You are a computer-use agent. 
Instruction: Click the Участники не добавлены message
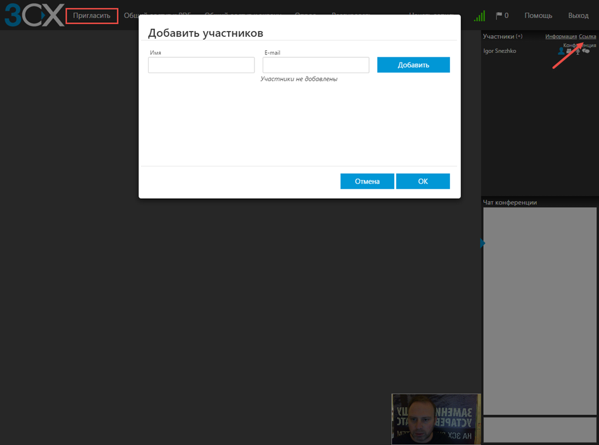(x=299, y=79)
